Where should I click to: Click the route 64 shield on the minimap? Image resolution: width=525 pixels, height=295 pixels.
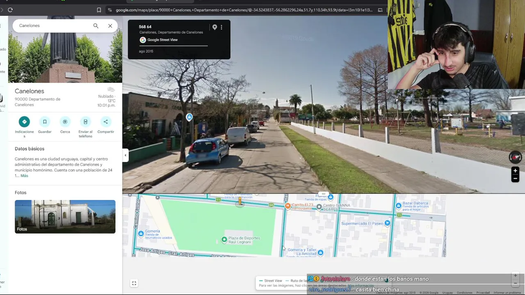click(271, 205)
